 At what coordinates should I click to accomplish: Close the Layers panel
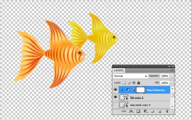[x=173, y=66]
